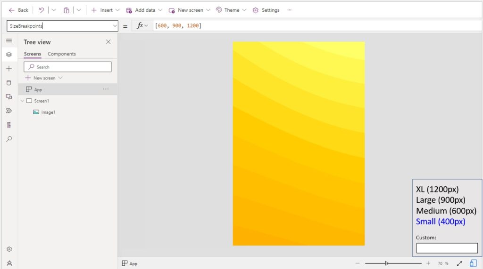Open the Theme menu
The height and width of the screenshot is (269, 483).
coord(227,10)
